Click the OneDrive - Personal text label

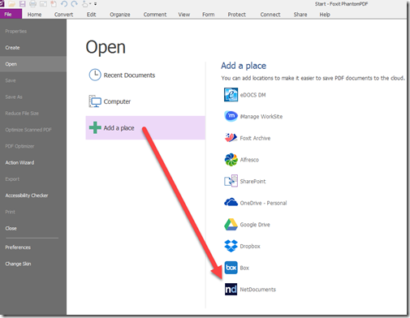(x=263, y=203)
